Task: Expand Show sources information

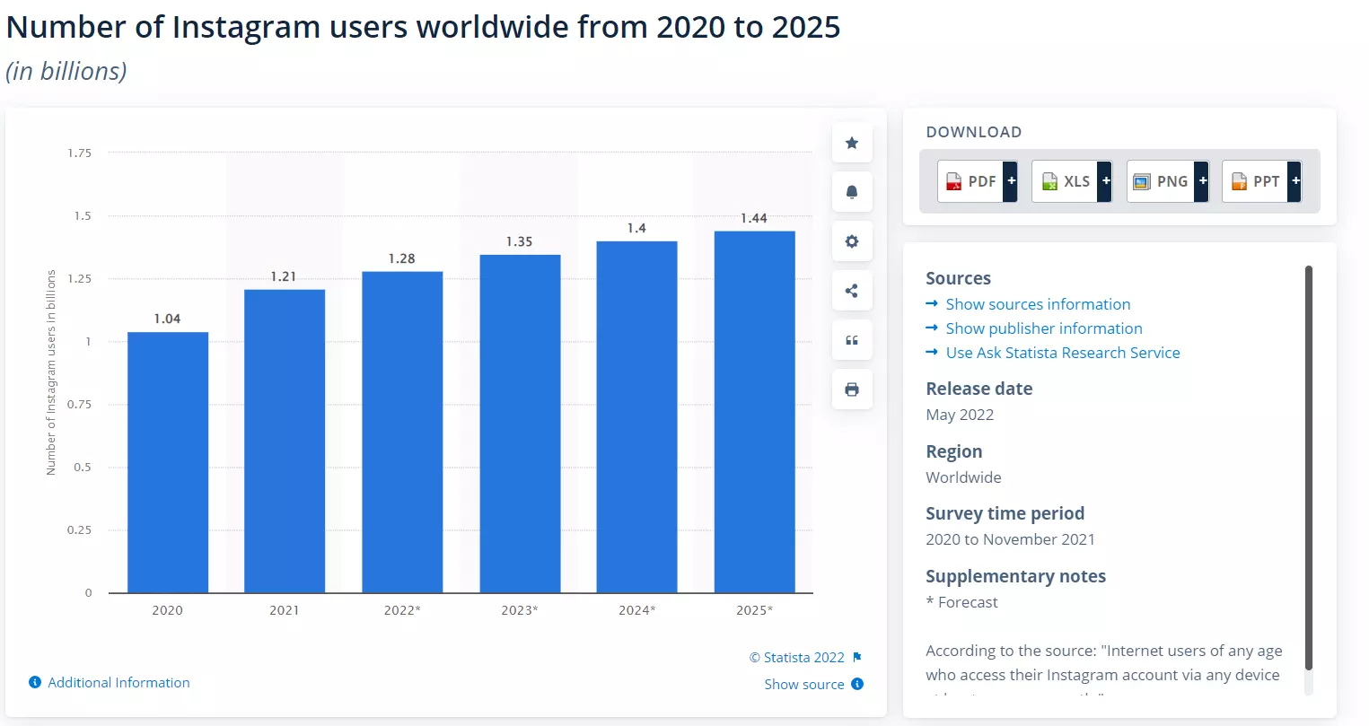Action: (x=1038, y=304)
